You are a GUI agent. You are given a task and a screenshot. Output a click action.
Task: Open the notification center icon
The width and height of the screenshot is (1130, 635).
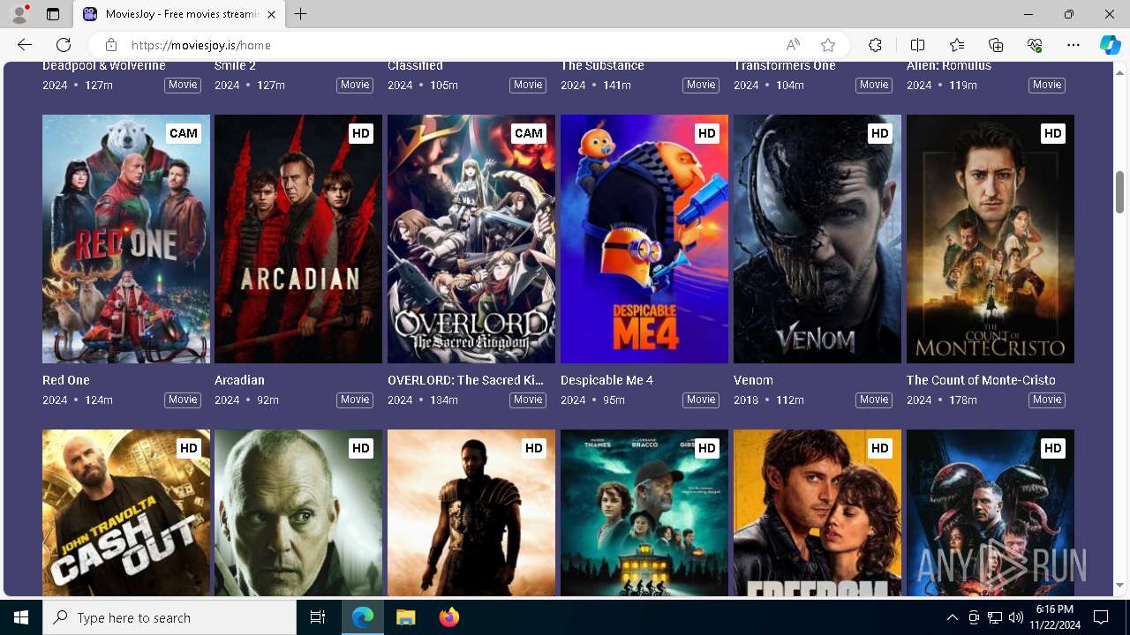click(1101, 617)
